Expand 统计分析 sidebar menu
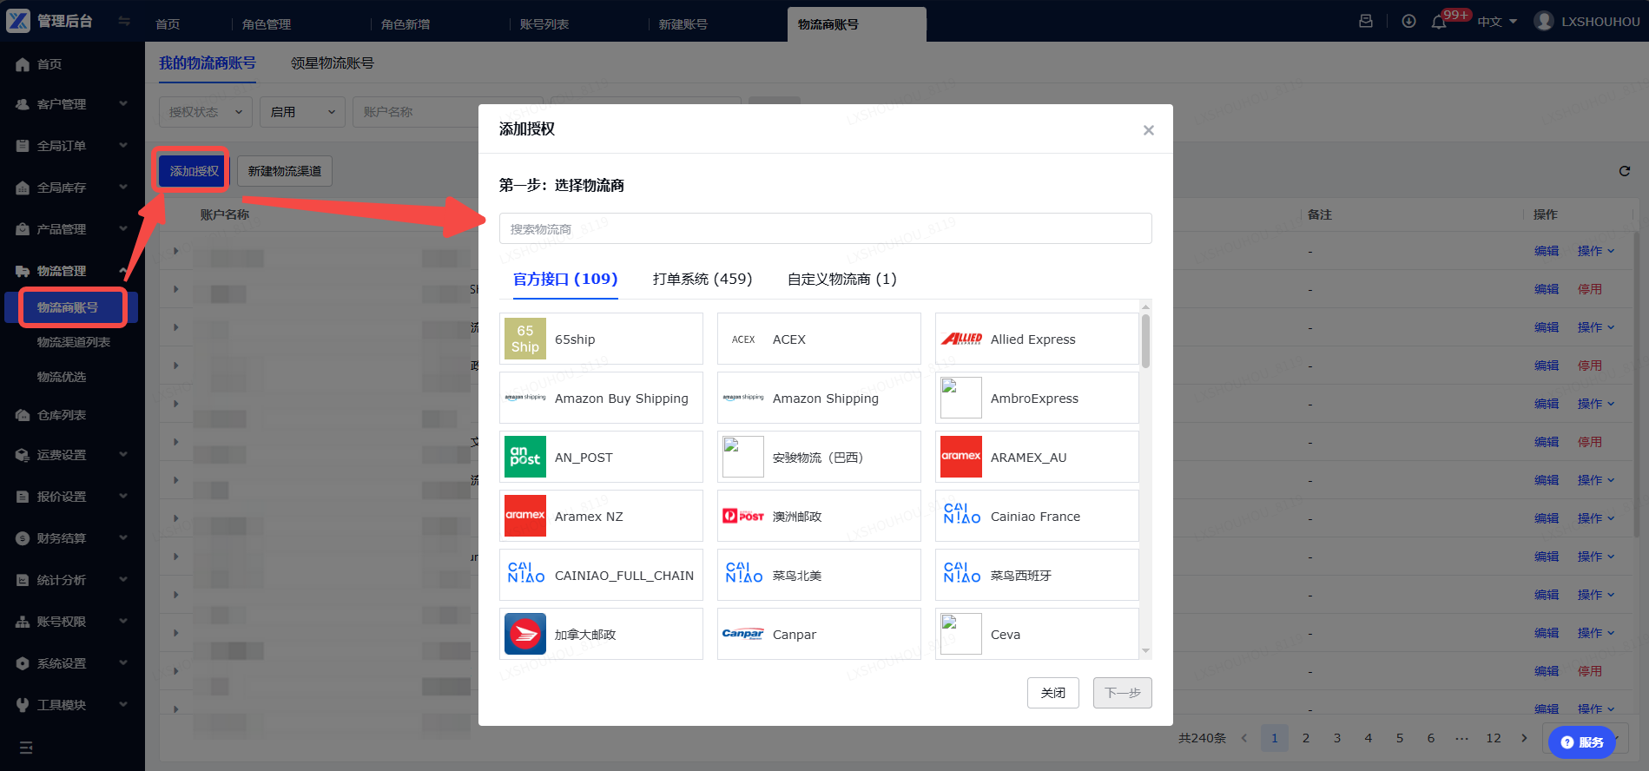The width and height of the screenshot is (1649, 771). [72, 580]
